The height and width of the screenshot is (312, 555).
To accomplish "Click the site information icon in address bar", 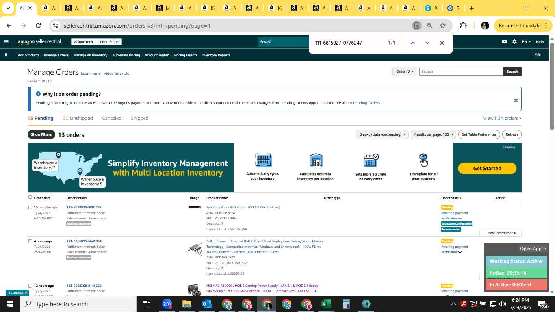I will [56, 26].
